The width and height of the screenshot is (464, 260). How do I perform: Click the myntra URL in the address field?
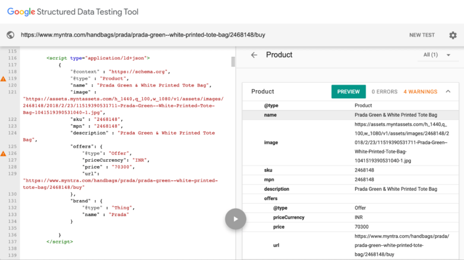click(x=143, y=35)
